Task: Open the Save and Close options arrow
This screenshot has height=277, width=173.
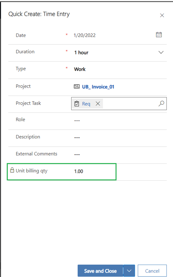Action: pos(129,271)
